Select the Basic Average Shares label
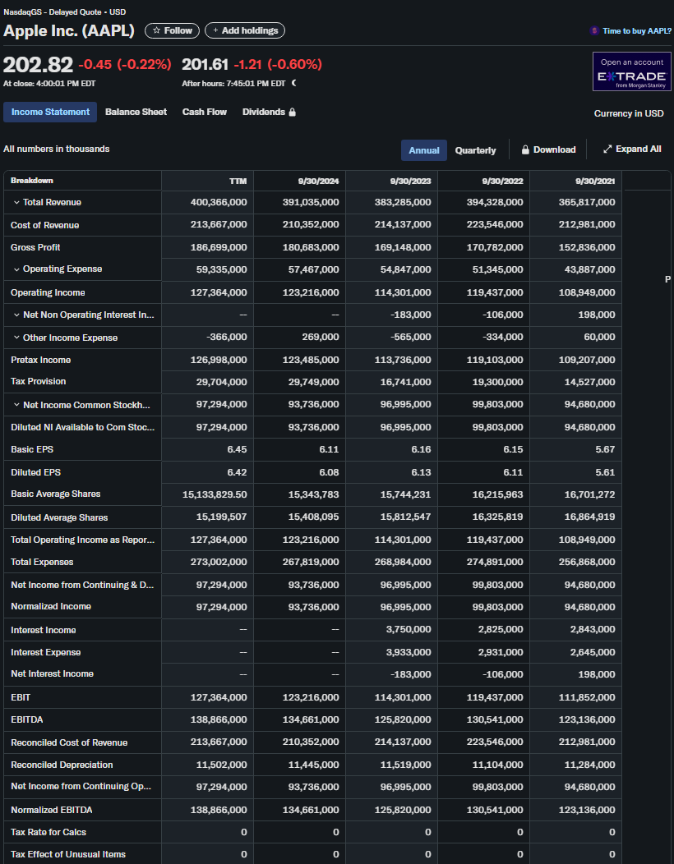The width and height of the screenshot is (674, 864). 56,494
